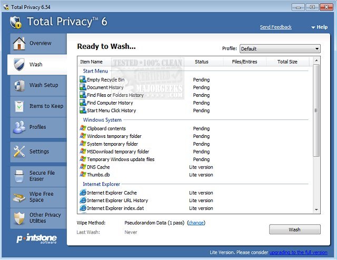The height and width of the screenshot is (260, 337).
Task: Click the Settings tools icon
Action: pos(19,151)
